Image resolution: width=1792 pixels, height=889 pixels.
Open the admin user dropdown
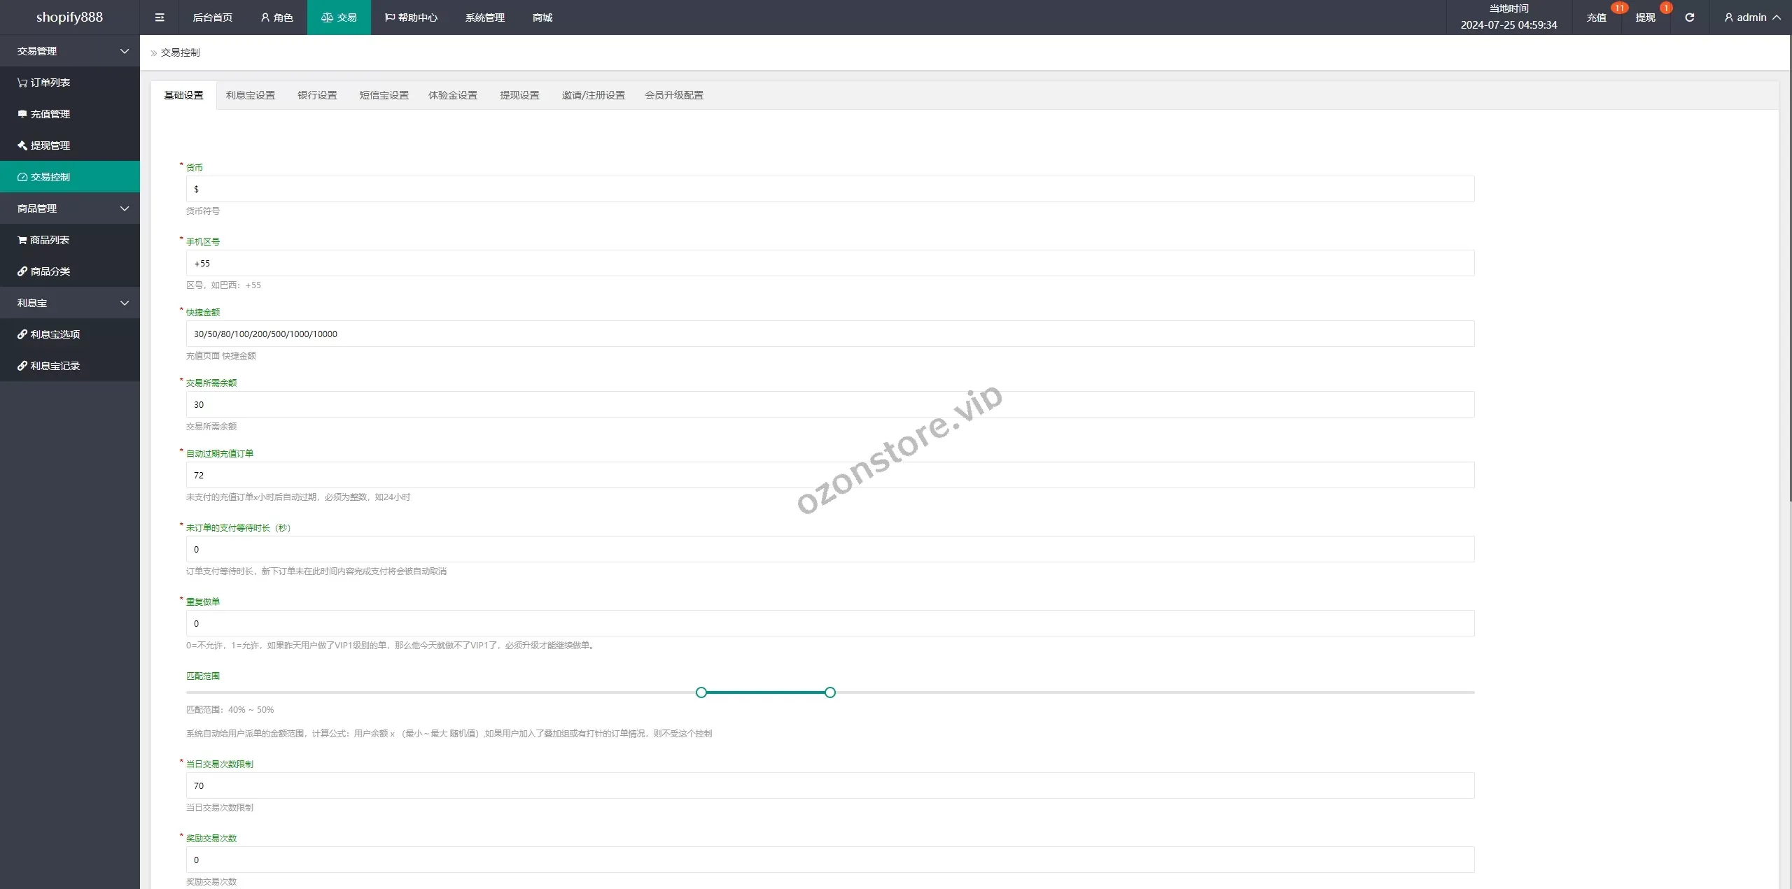[x=1751, y=17]
